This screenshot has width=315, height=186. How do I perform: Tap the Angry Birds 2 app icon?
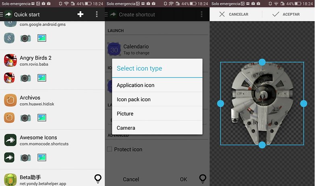[10, 60]
